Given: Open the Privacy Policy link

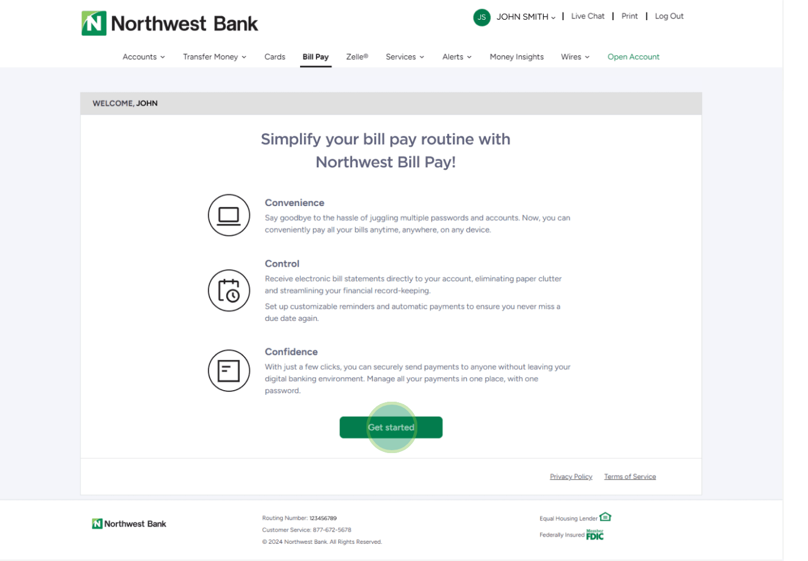Looking at the screenshot, I should [571, 477].
